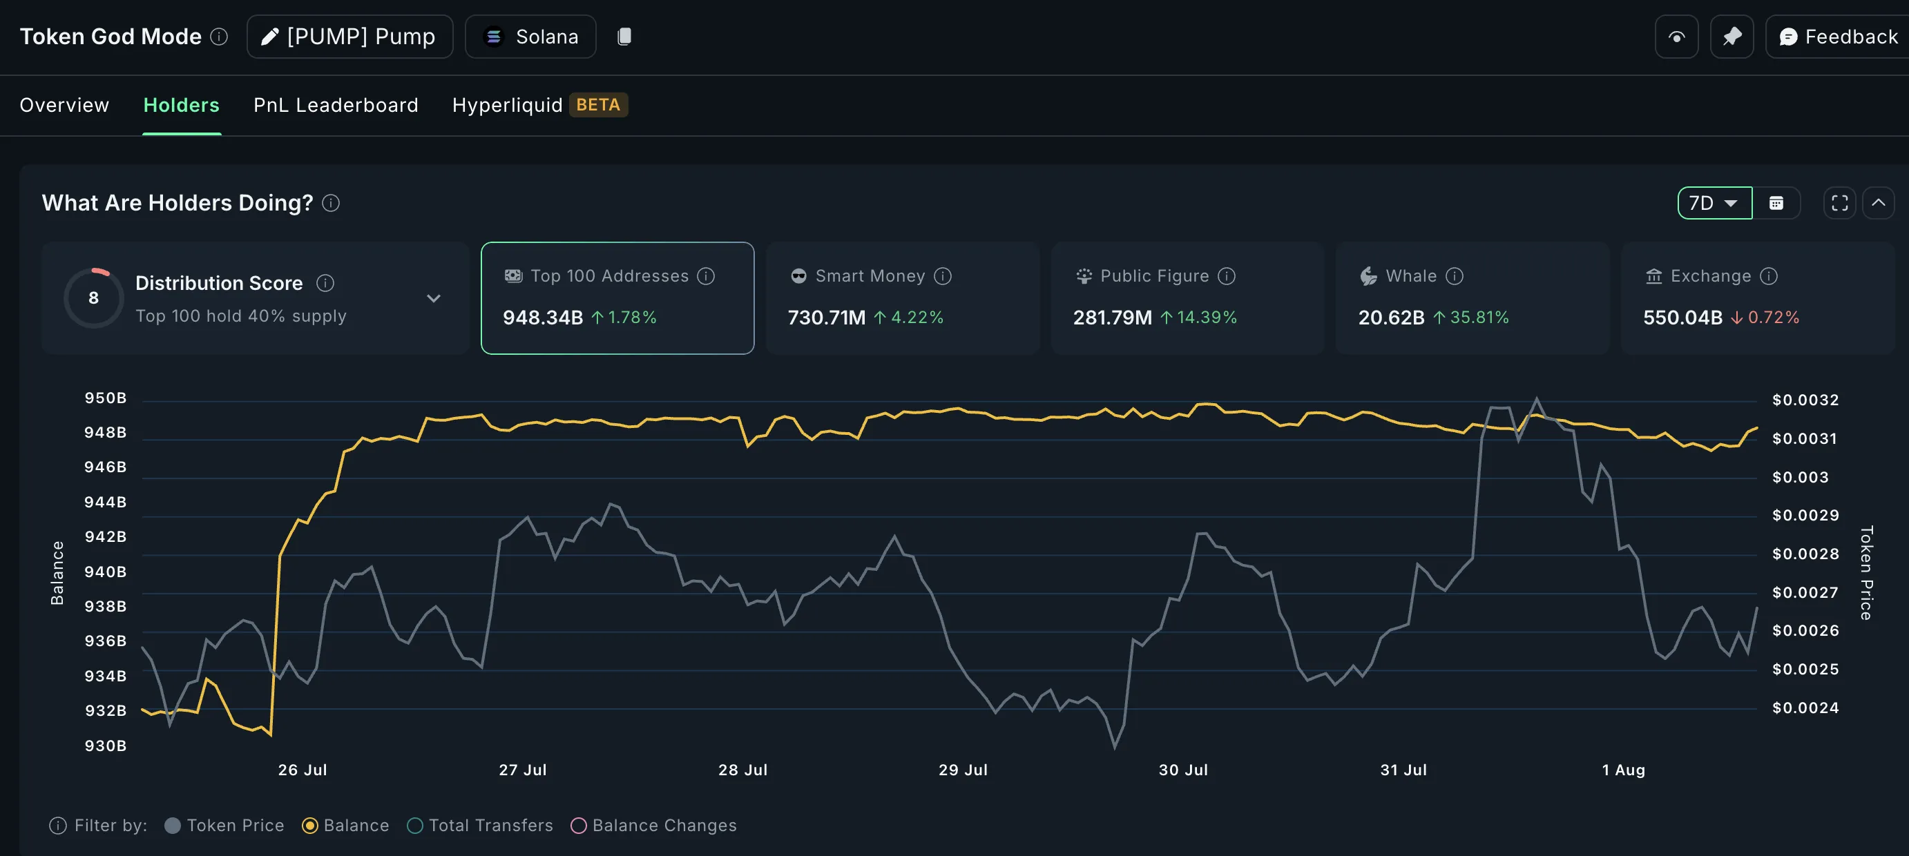The height and width of the screenshot is (856, 1909).
Task: Expand the chart to fullscreen mode
Action: 1839,202
